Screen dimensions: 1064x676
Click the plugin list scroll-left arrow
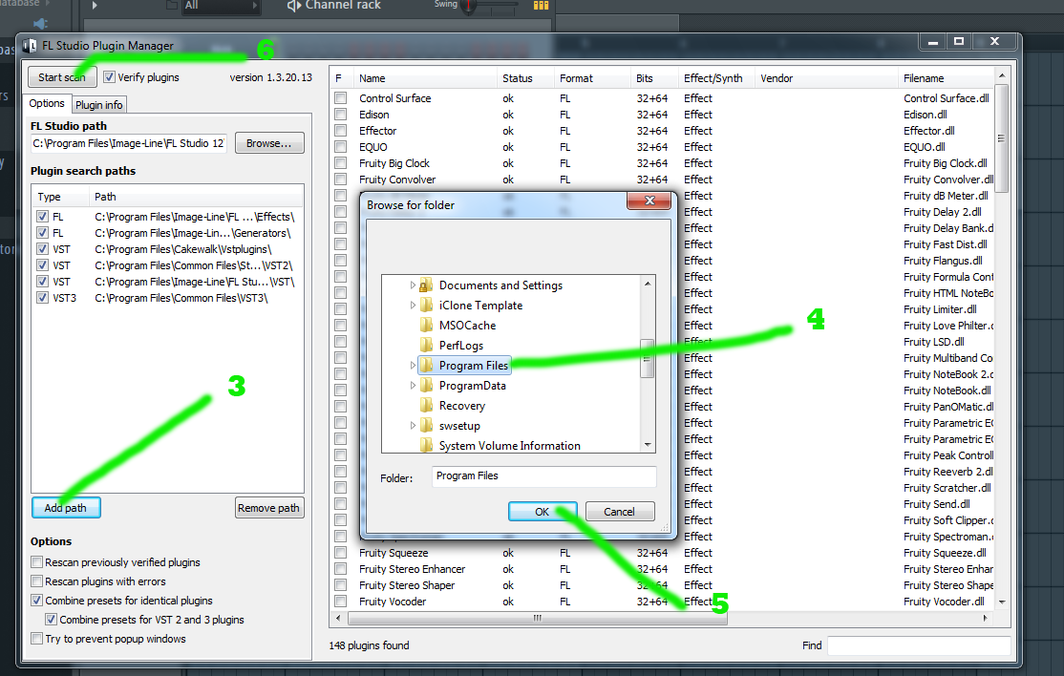339,619
